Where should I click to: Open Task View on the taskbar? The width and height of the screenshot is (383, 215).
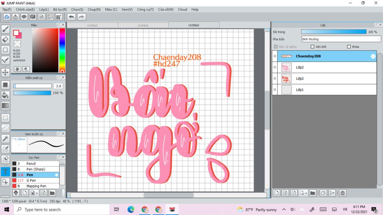pyautogui.click(x=117, y=209)
